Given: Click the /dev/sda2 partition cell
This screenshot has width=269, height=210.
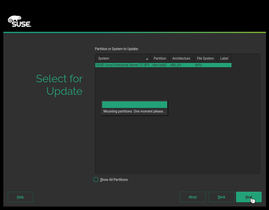Looking at the screenshot, I should [159, 65].
